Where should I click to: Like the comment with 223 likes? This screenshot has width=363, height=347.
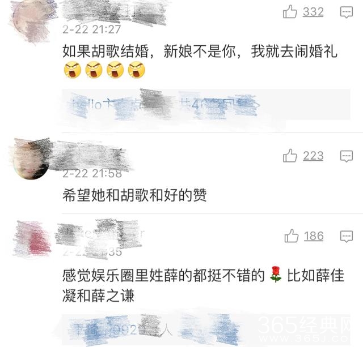290,156
